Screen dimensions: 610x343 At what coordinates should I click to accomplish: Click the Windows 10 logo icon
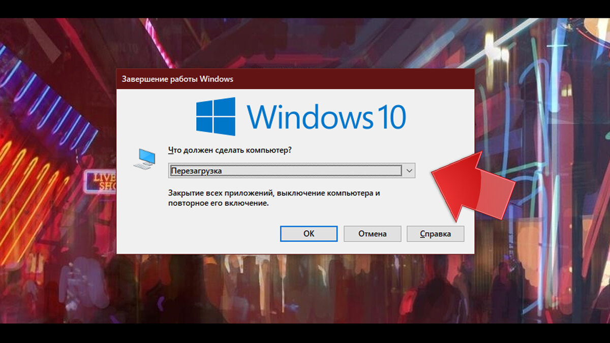coord(216,116)
